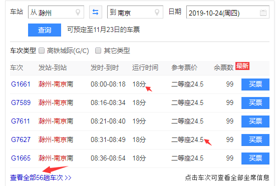Click the red 最新 badge
279x186 pixels.
[242, 66]
